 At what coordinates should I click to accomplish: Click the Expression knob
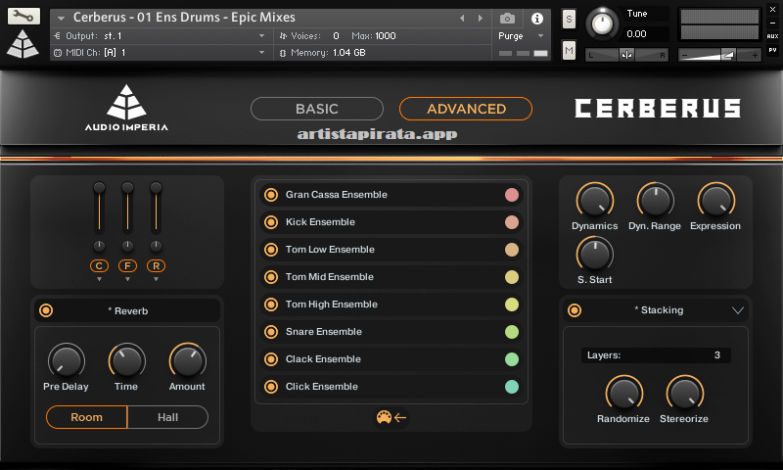(716, 201)
